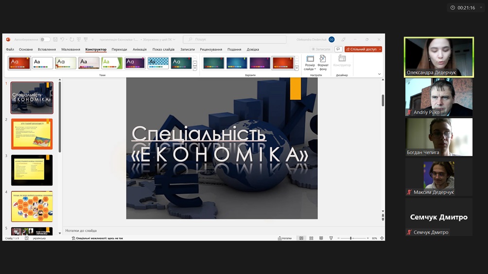
Task: Toggle Normal view in status bar
Action: (301, 238)
